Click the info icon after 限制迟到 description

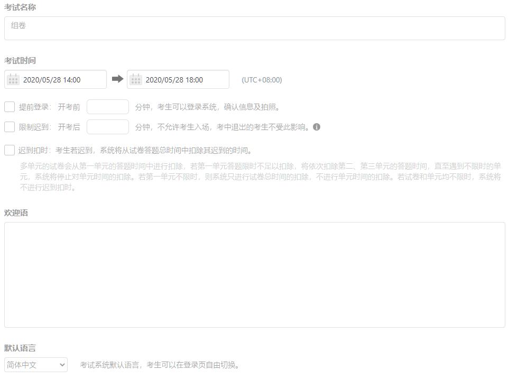pyautogui.click(x=317, y=127)
